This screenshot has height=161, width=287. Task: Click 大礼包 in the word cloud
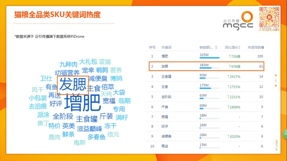[88, 62]
